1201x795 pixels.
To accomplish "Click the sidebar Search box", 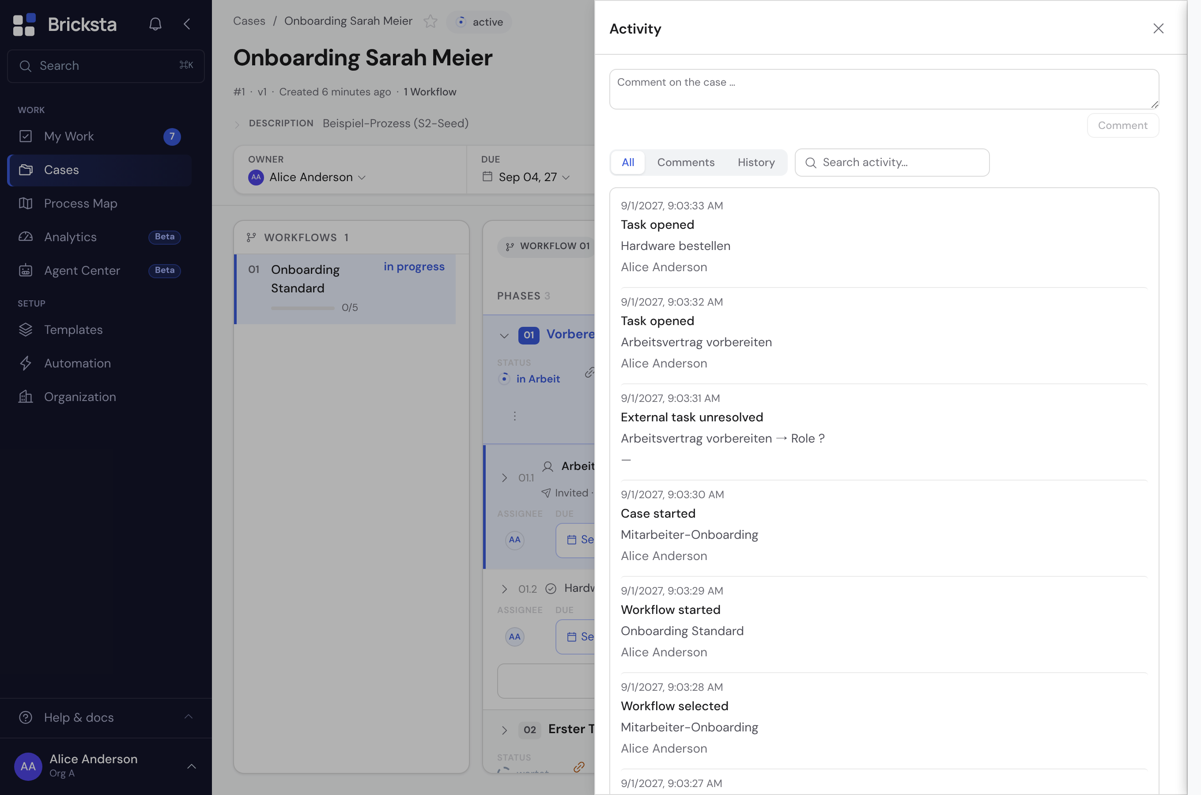I will (106, 66).
